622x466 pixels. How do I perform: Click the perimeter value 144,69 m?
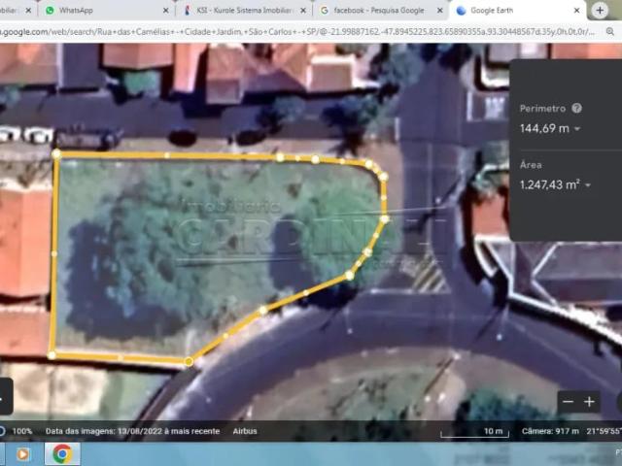click(x=544, y=128)
